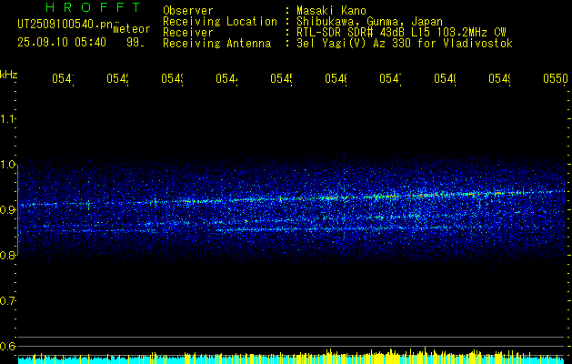Click the 0.7 kHz axis label
This screenshot has height=364, width=572.
pyautogui.click(x=7, y=301)
